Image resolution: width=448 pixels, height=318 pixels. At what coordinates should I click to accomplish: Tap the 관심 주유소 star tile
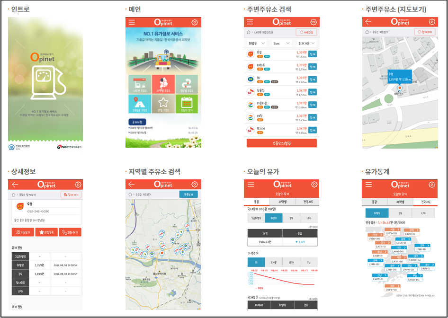click(163, 104)
